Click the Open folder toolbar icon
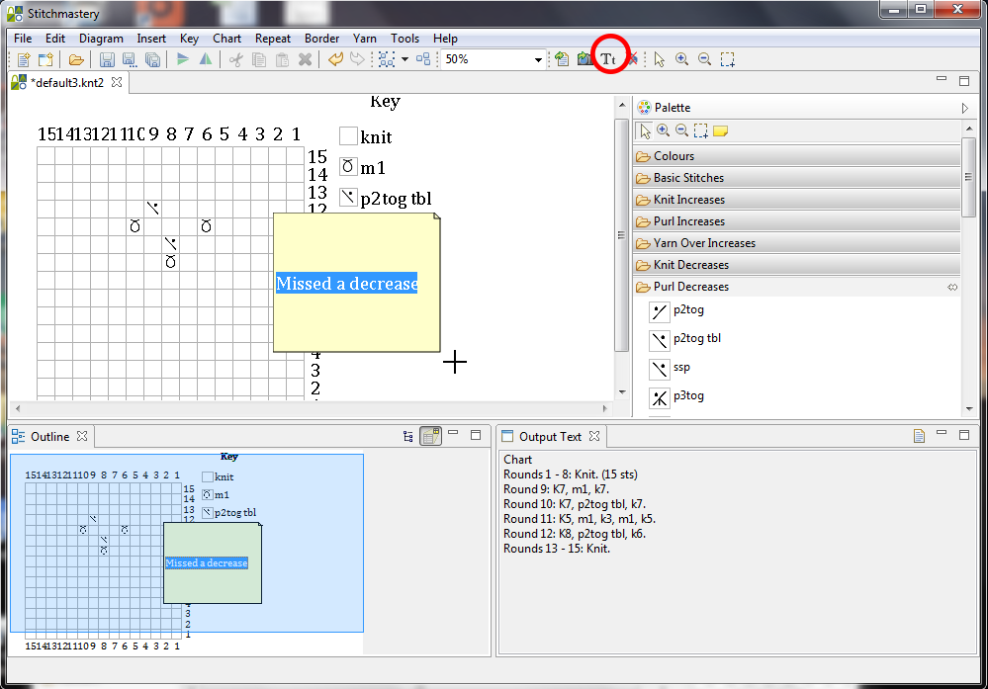Screen dimensions: 988x689 [76, 59]
